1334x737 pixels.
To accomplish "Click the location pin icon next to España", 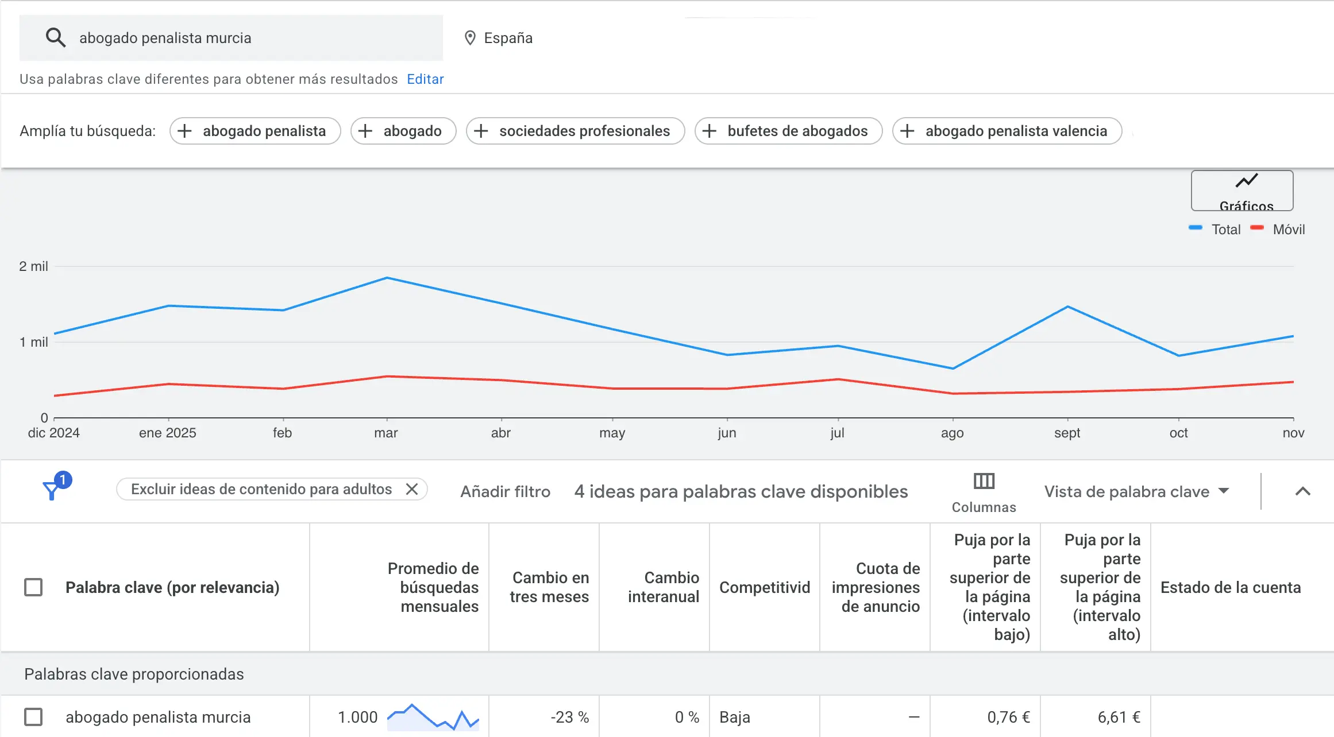I will pyautogui.click(x=471, y=37).
